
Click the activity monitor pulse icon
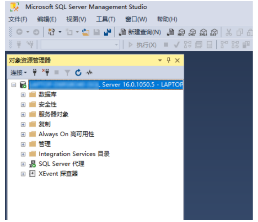pyautogui.click(x=89, y=72)
